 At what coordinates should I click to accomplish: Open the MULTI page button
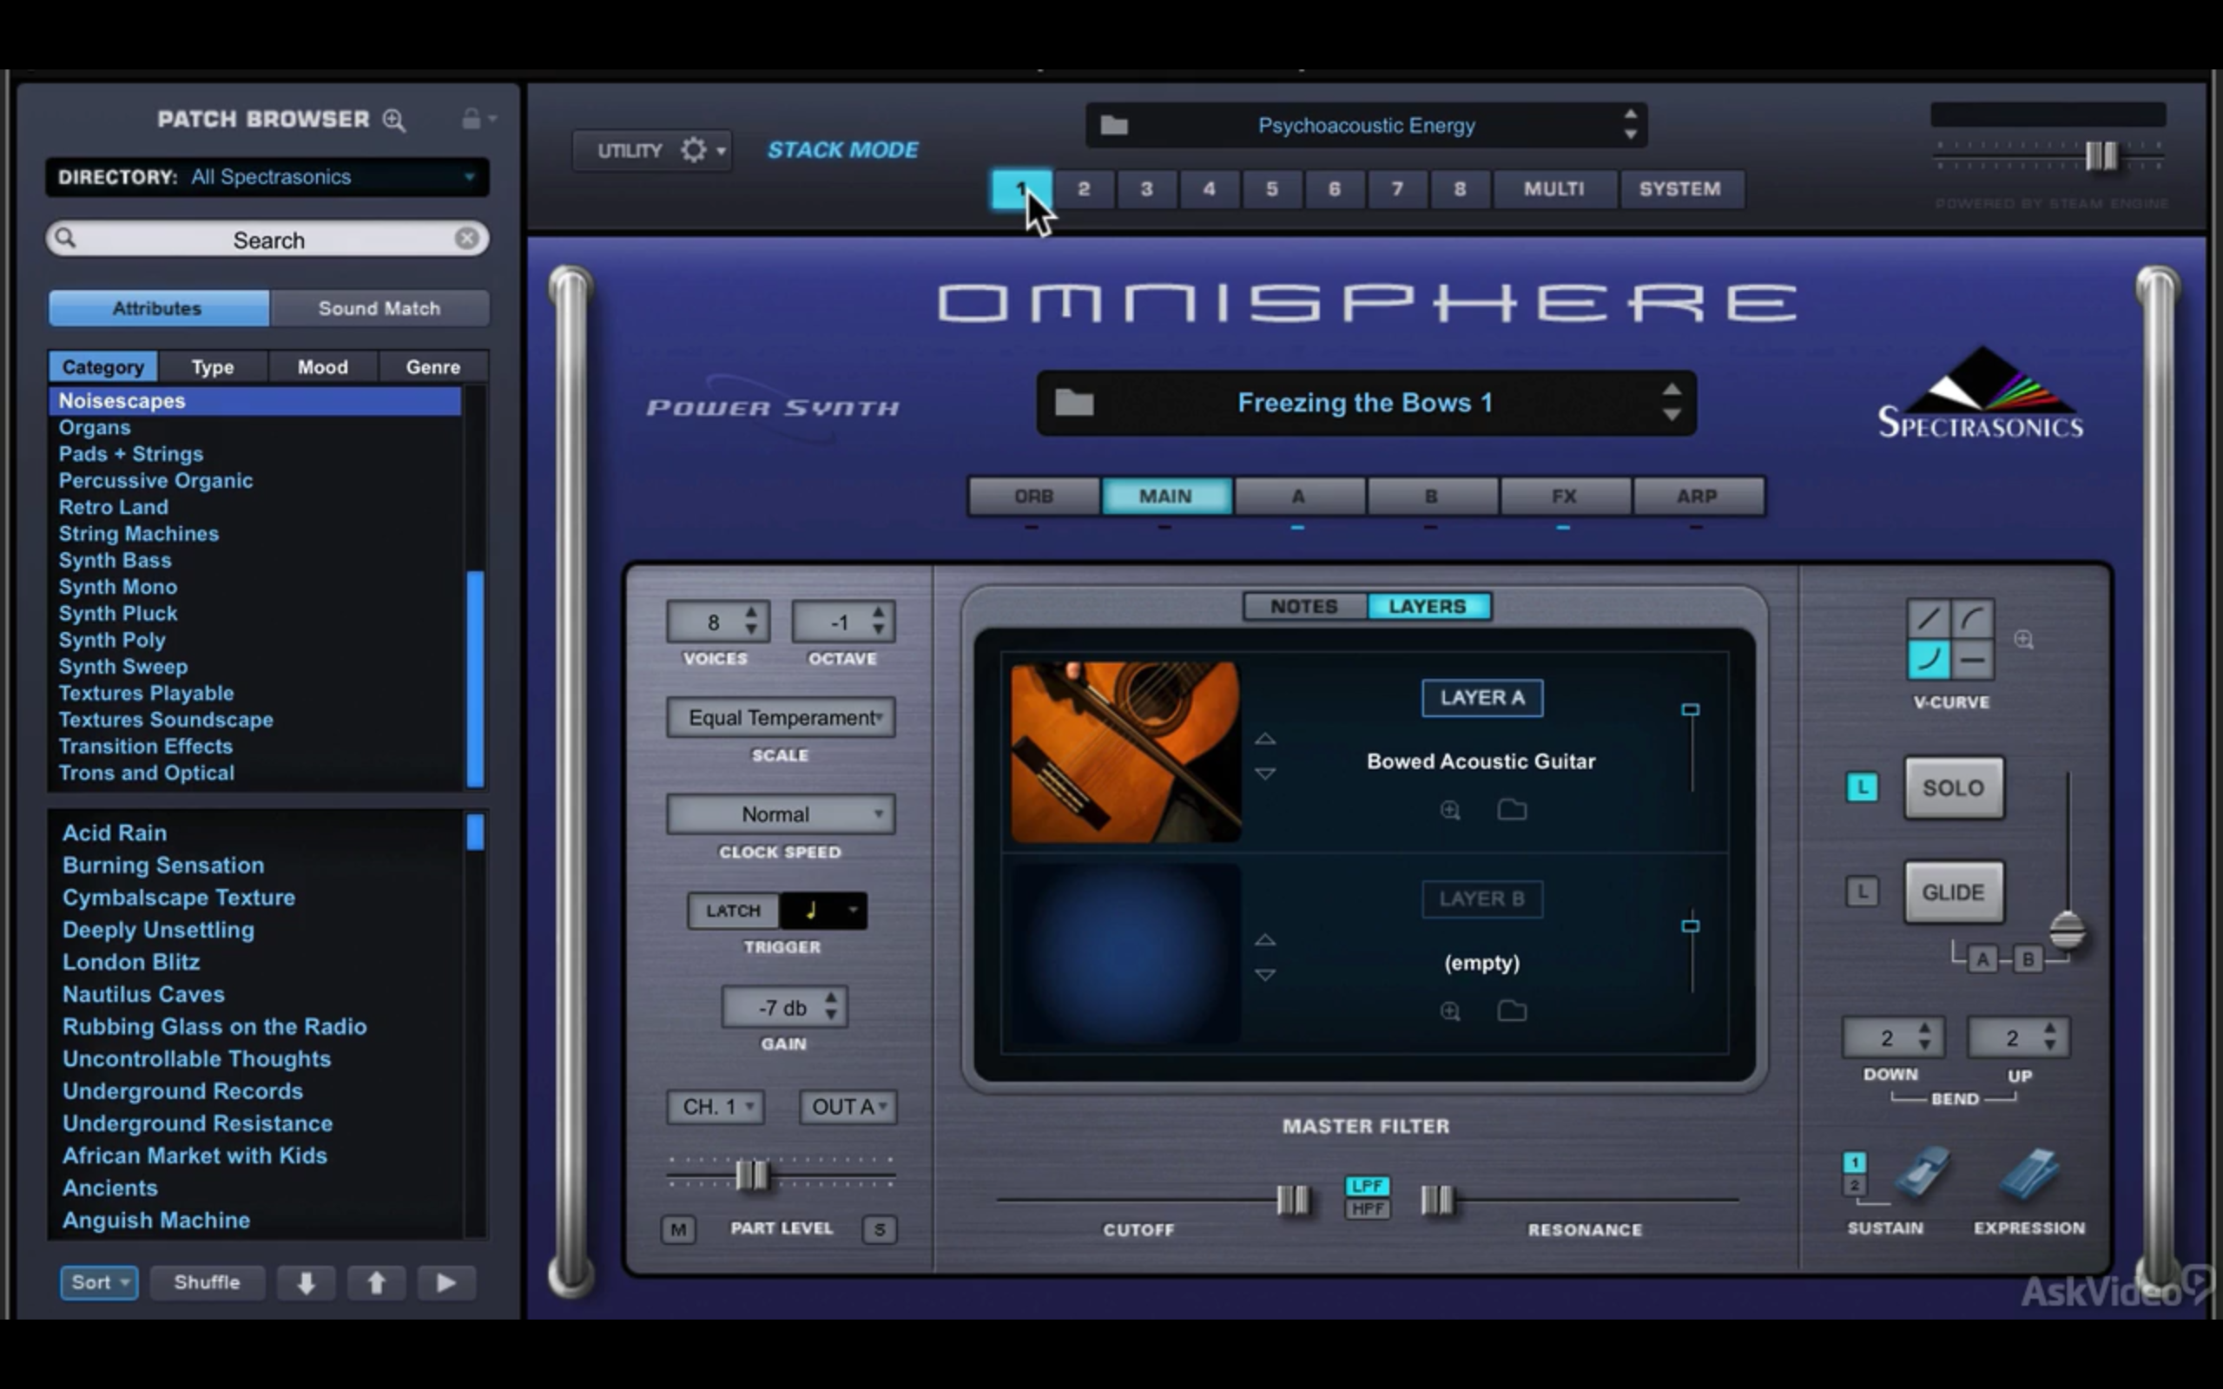[1553, 188]
